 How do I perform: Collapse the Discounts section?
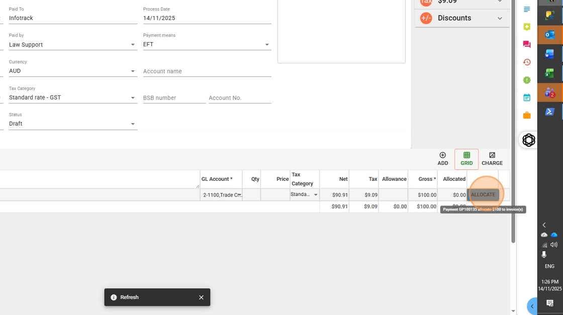(x=500, y=18)
